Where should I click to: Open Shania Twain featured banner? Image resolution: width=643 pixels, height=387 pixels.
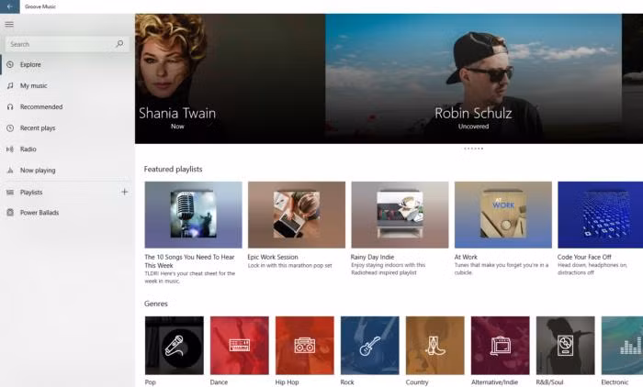[x=230, y=79]
